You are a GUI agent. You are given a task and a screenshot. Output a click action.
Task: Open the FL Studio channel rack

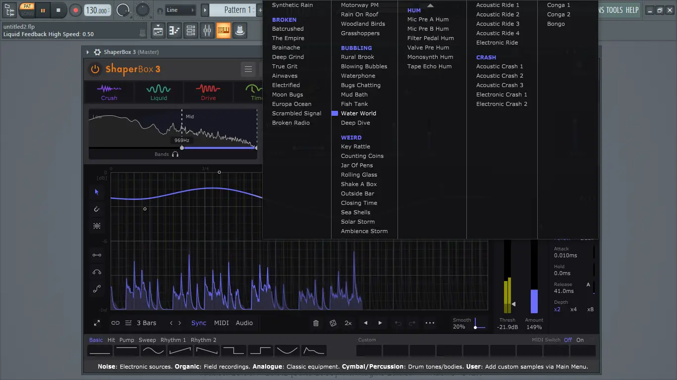(191, 31)
